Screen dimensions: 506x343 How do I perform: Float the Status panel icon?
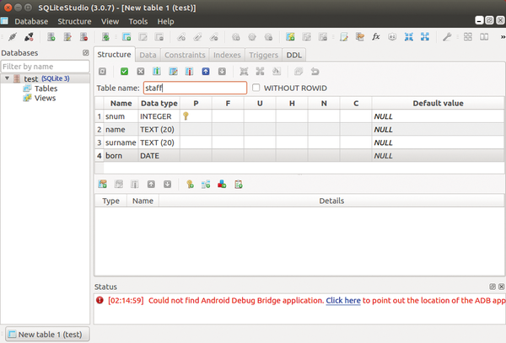[493, 287]
